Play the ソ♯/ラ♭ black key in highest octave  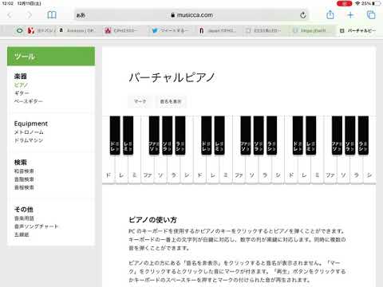(x=350, y=135)
